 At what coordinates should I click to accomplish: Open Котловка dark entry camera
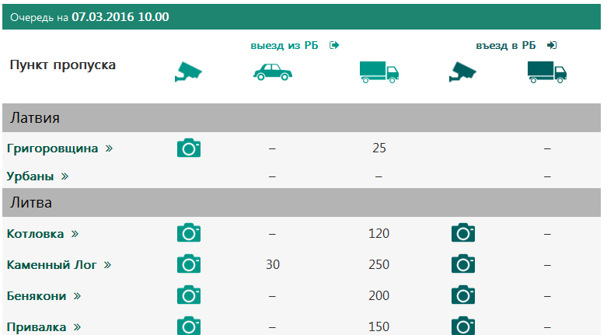pyautogui.click(x=463, y=232)
